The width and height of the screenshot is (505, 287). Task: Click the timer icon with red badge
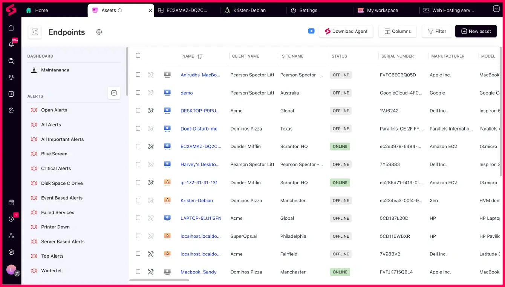tap(11, 219)
